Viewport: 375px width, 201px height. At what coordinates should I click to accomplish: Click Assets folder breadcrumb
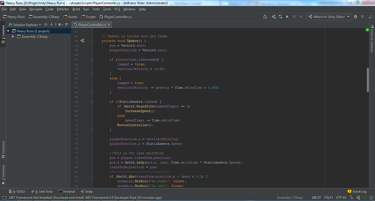(70, 17)
